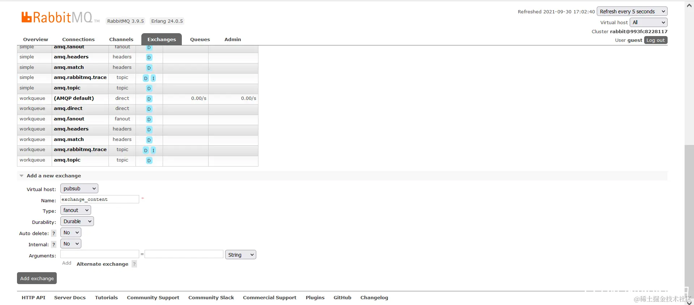Open the Community Support link

[153, 297]
